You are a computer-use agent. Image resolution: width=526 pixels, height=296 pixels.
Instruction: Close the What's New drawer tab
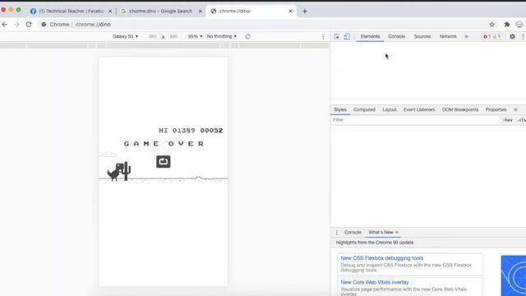[397, 232]
